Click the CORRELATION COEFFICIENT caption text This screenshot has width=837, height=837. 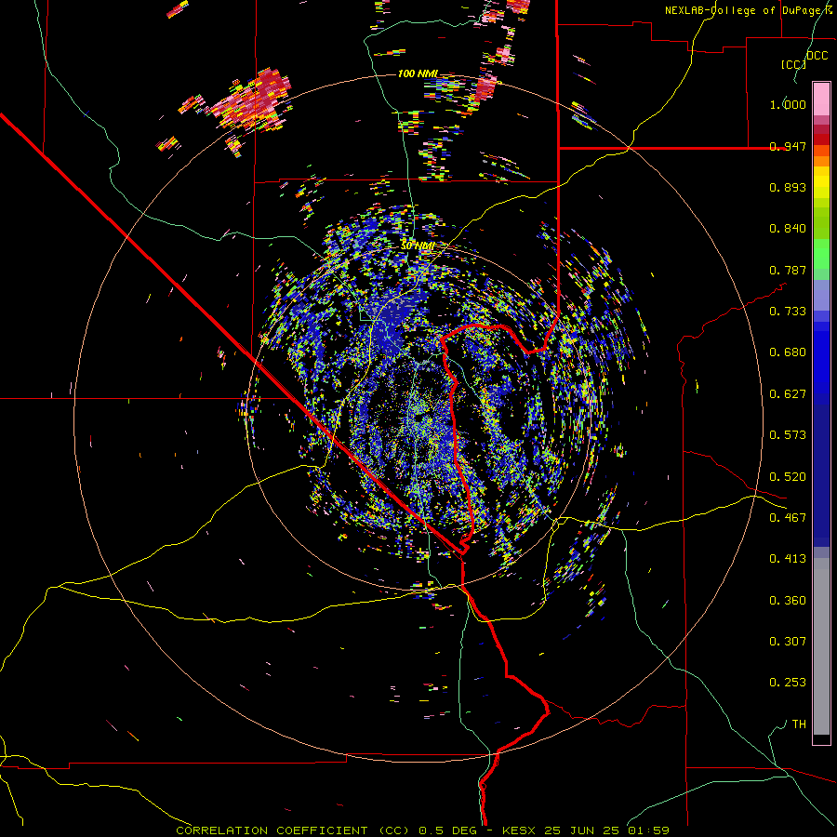(x=272, y=830)
